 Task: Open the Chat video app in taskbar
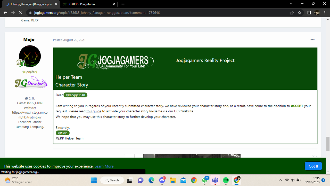[x=141, y=180]
